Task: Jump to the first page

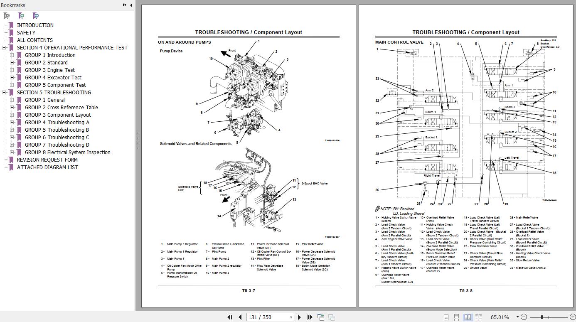Action: (230, 317)
